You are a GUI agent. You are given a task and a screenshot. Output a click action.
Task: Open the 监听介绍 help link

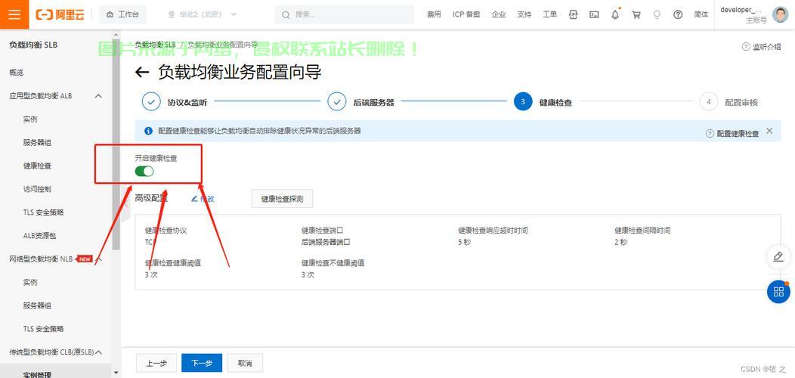click(x=762, y=47)
